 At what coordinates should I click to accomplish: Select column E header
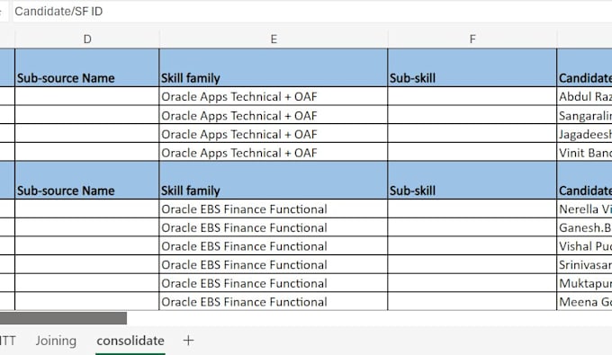(274, 39)
